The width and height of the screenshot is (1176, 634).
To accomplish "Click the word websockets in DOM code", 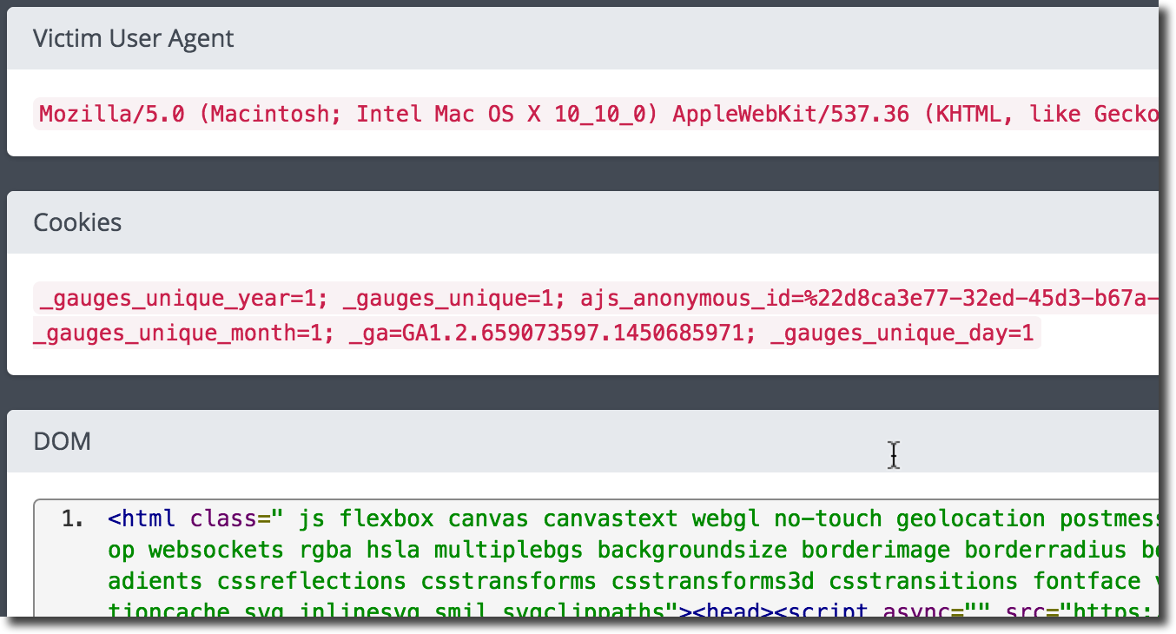I will point(216,551).
